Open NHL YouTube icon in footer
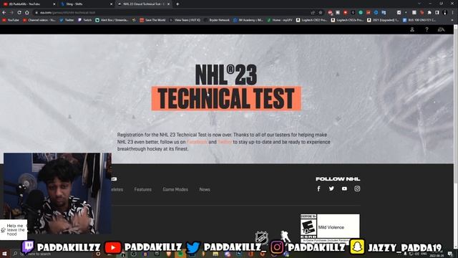 click(344, 188)
